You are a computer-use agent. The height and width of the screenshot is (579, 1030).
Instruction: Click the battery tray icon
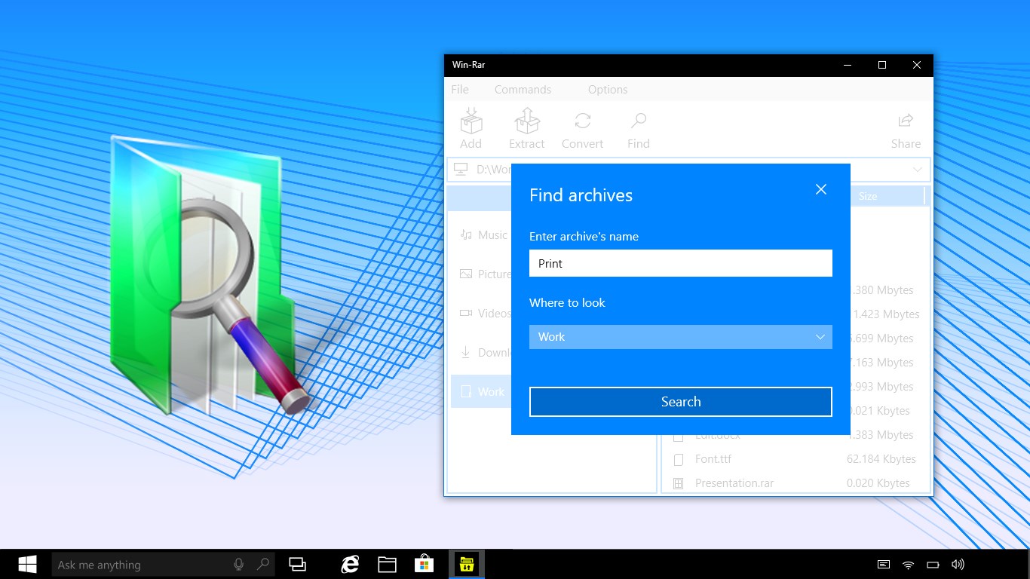click(933, 565)
